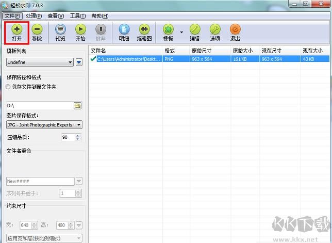
Task: Click the D:\ save path input field
Action: [39, 105]
